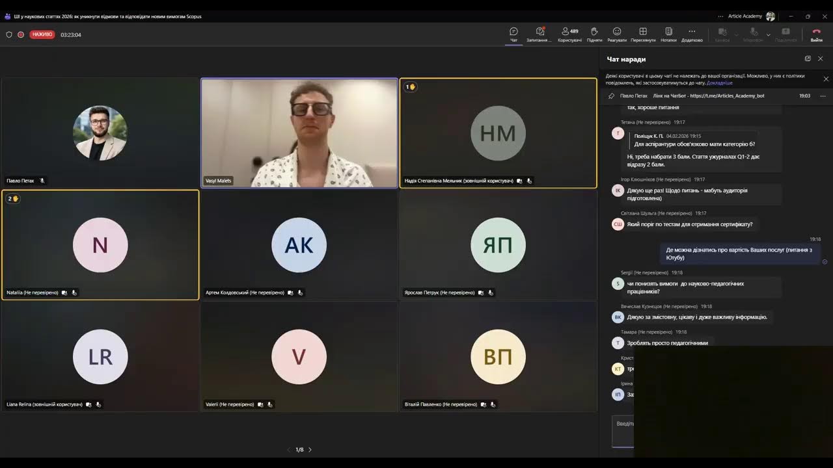
Task: Select Павло Петах participant tile
Action: point(100,133)
